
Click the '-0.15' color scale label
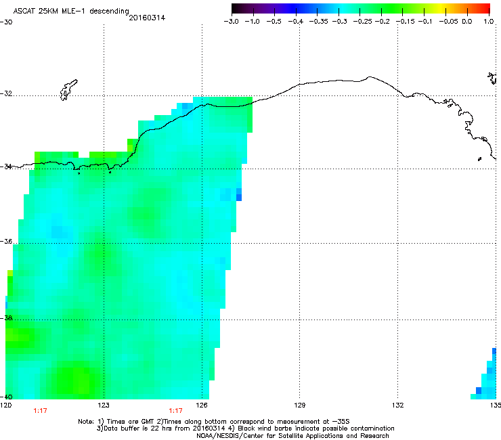[x=406, y=22]
